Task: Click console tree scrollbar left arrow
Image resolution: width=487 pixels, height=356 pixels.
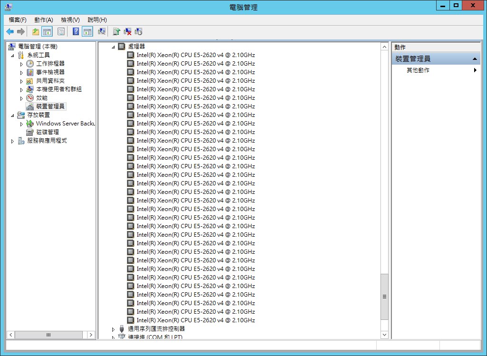Action: [11, 335]
